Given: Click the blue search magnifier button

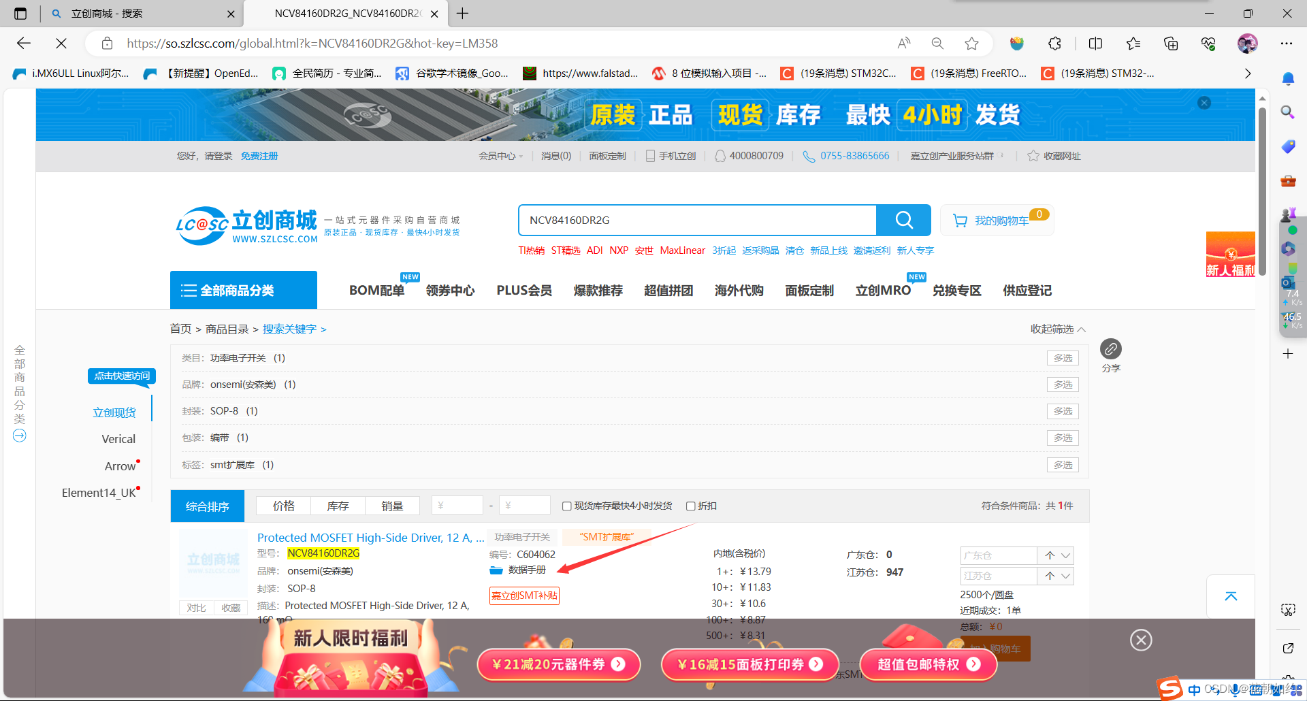Looking at the screenshot, I should (903, 220).
